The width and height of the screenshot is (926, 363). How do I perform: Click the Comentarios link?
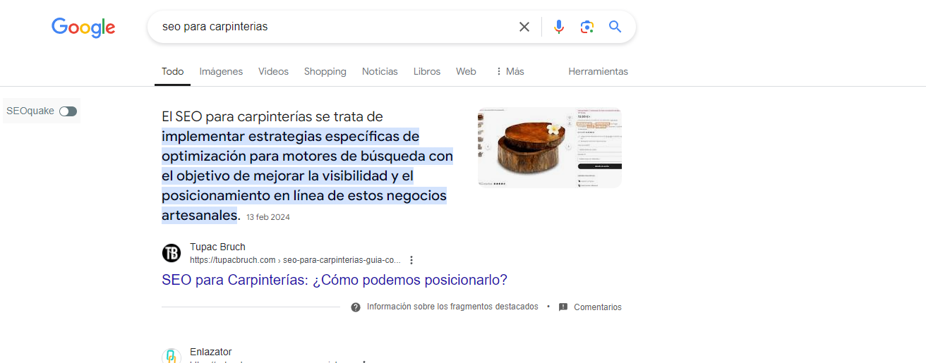[598, 307]
